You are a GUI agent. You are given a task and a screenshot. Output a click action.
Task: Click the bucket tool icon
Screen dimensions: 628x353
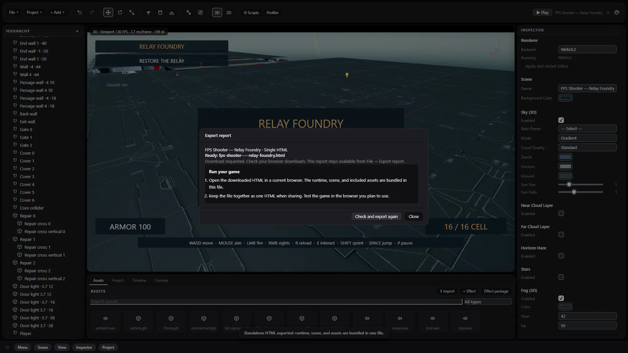click(160, 12)
